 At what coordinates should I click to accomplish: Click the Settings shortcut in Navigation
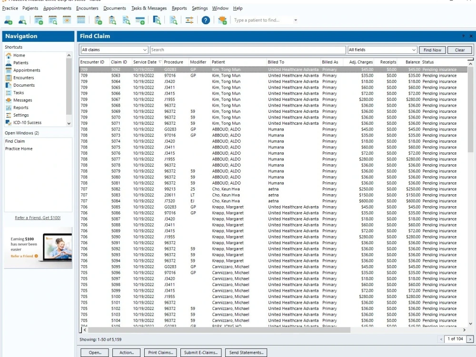[x=21, y=115]
